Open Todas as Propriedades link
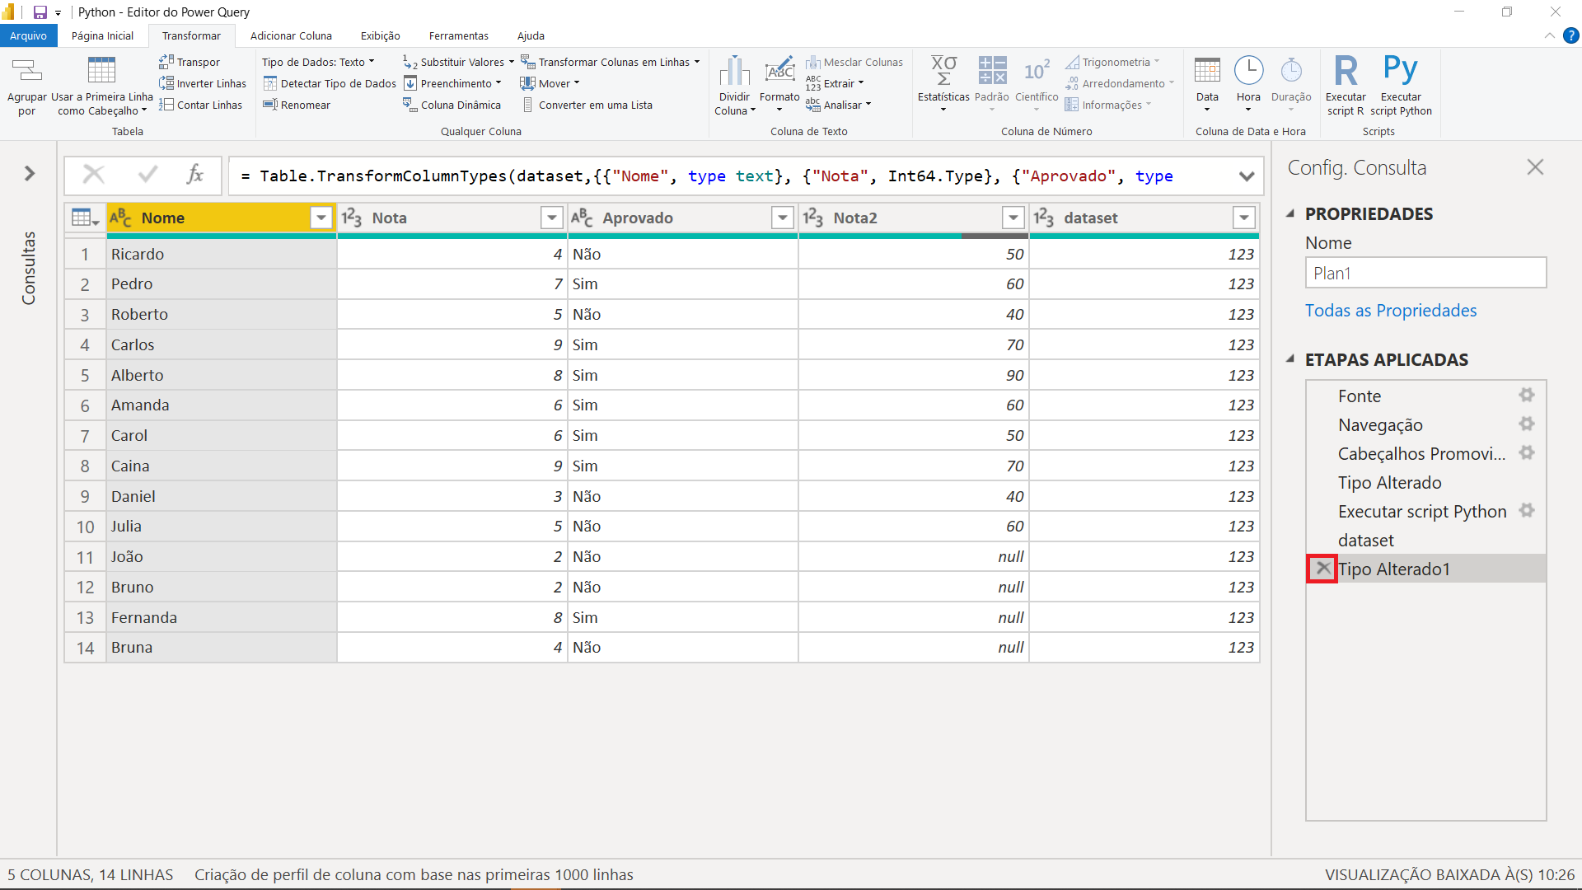The image size is (1582, 890). pos(1391,311)
